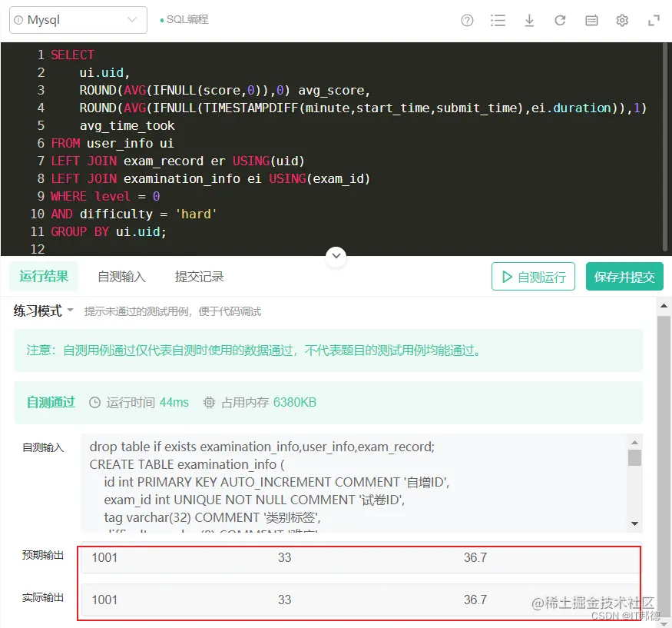Click down arrow of 自测输入 box scrollbar

[x=634, y=523]
